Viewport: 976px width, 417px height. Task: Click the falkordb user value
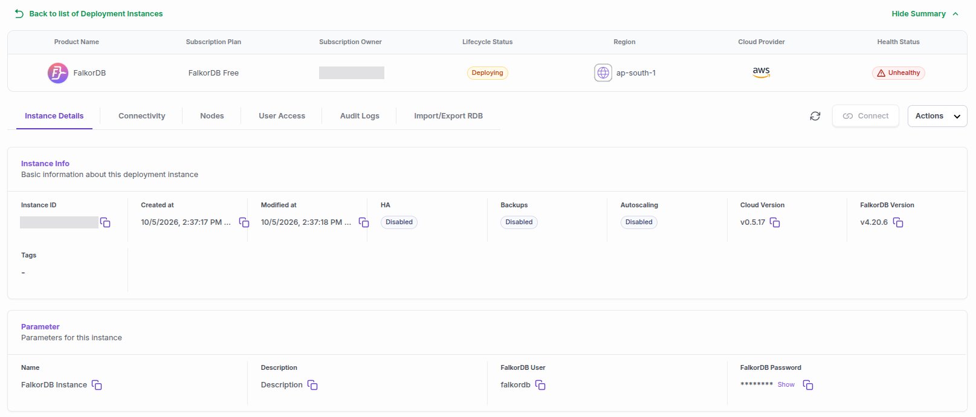pos(515,385)
